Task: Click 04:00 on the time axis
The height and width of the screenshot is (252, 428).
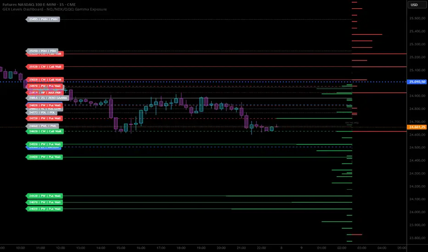Action: (x=382, y=248)
